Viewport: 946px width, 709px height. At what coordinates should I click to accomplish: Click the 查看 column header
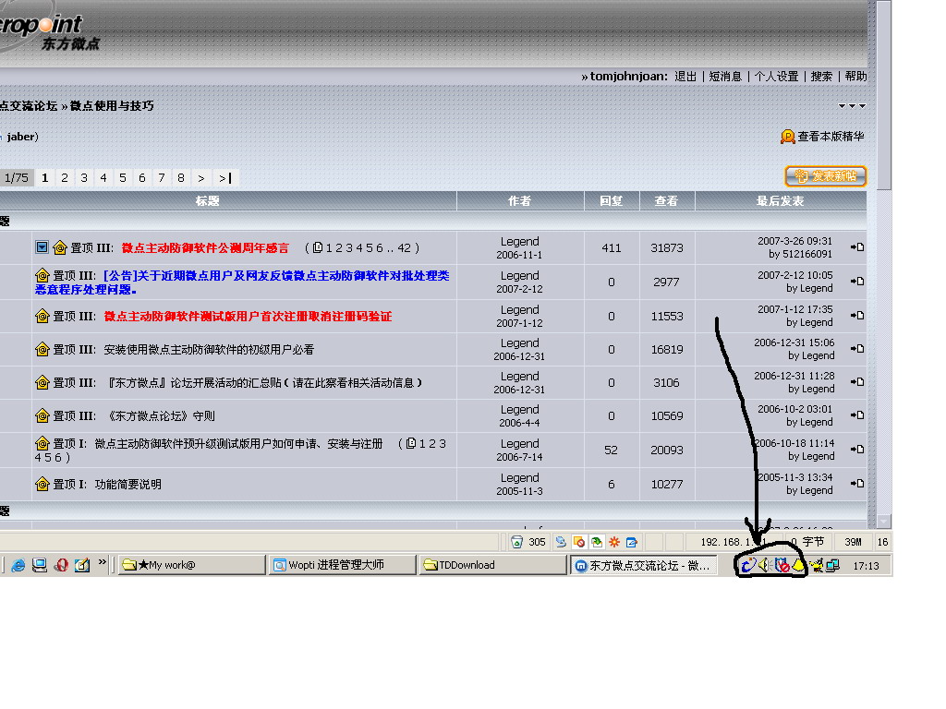667,200
